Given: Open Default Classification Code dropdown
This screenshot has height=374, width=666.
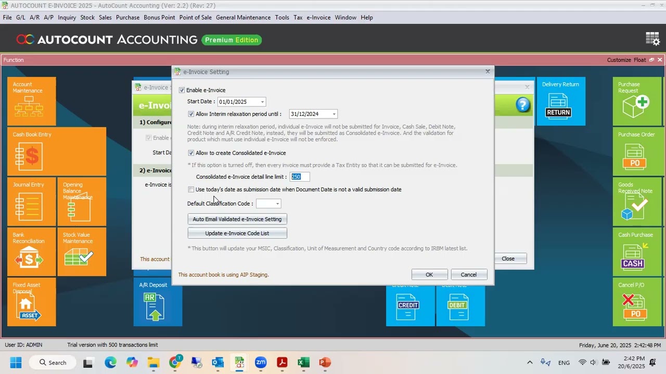Looking at the screenshot, I should click(x=277, y=204).
